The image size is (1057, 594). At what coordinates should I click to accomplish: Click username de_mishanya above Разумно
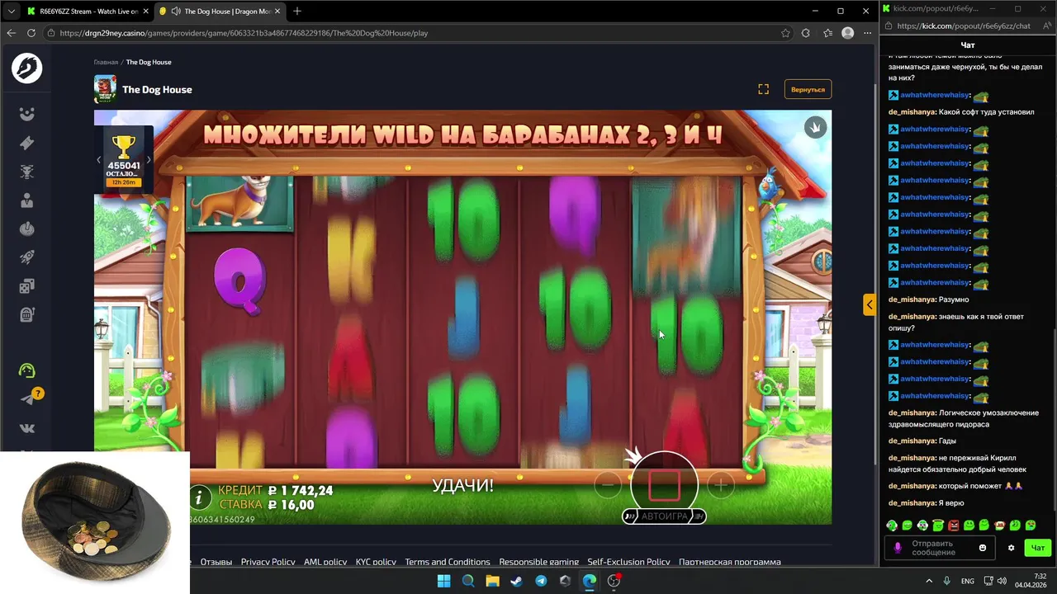pos(912,299)
